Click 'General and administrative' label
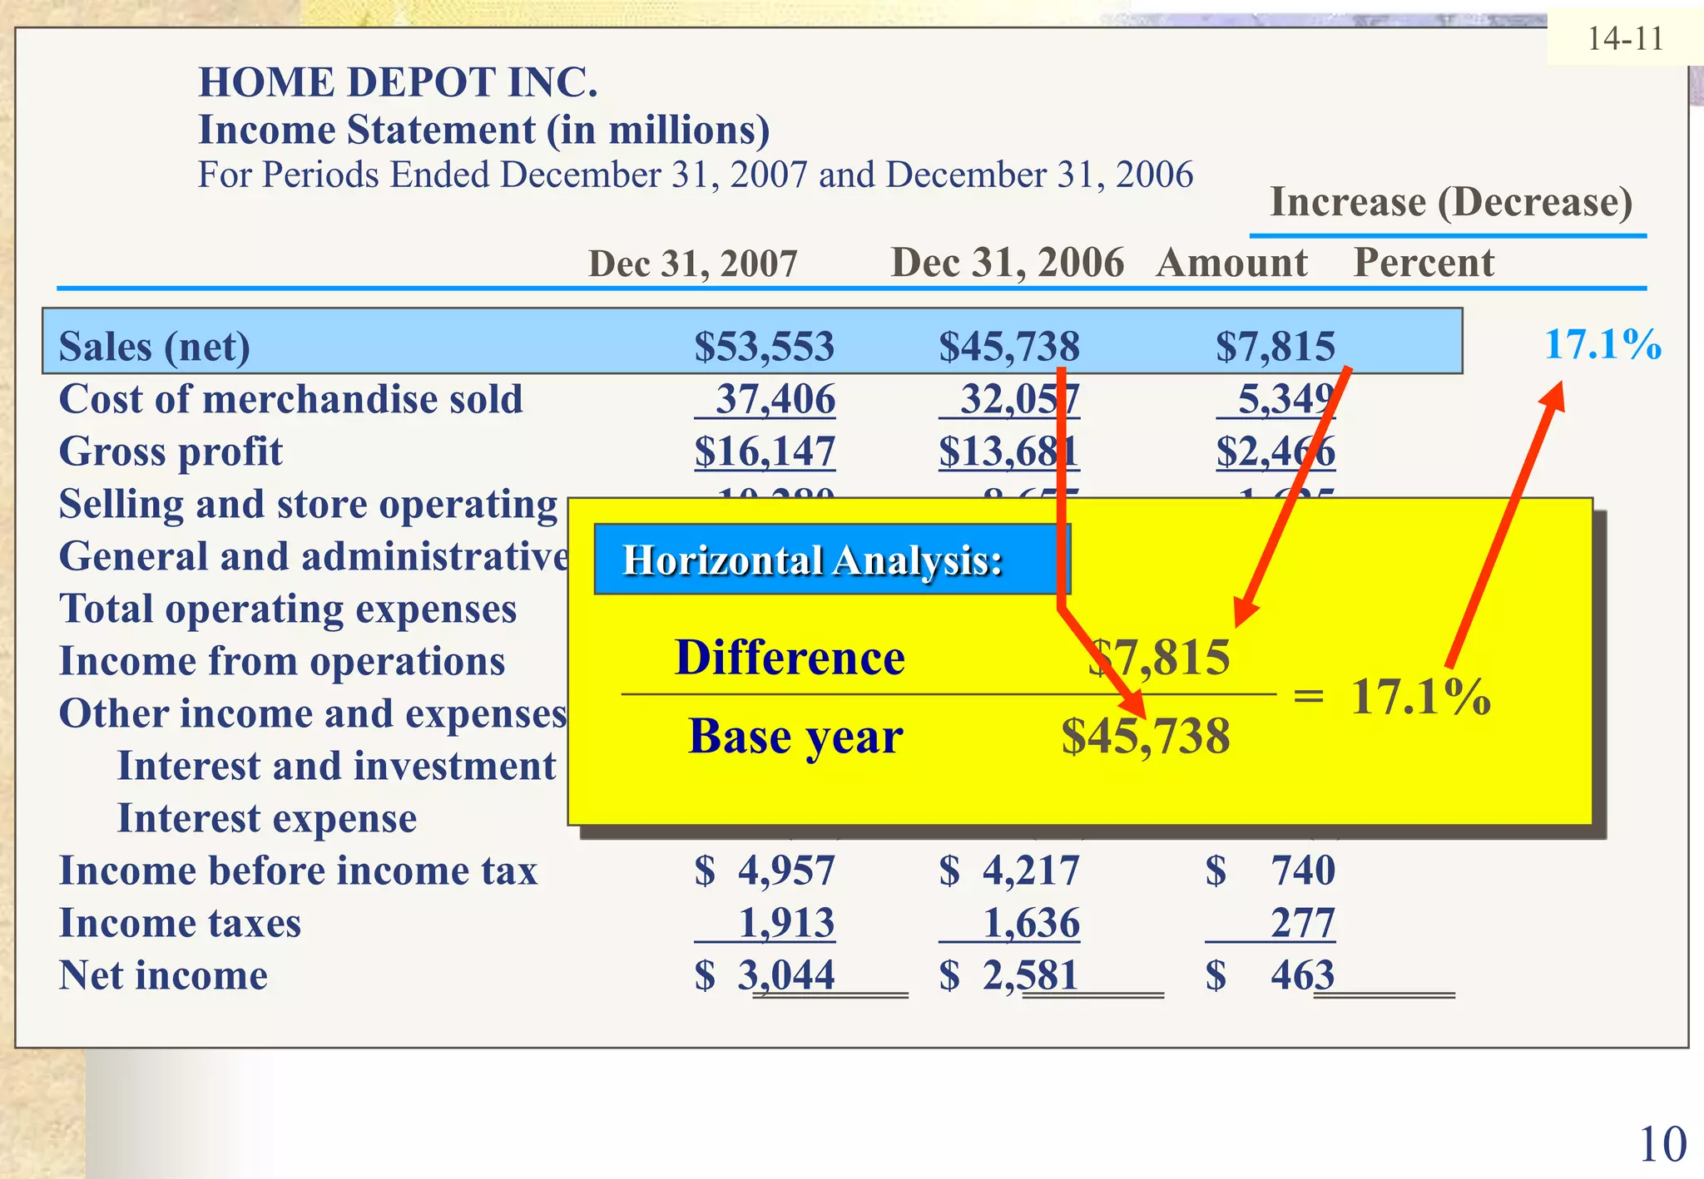Image resolution: width=1704 pixels, height=1179 pixels. pos(314,556)
